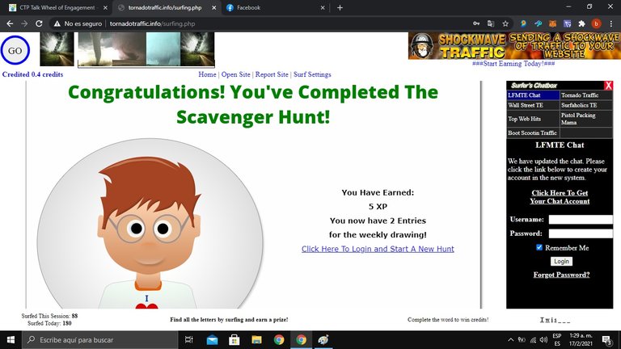Image resolution: width=621 pixels, height=349 pixels.
Task: Open the red 'b' profile avatar
Action: point(596,23)
